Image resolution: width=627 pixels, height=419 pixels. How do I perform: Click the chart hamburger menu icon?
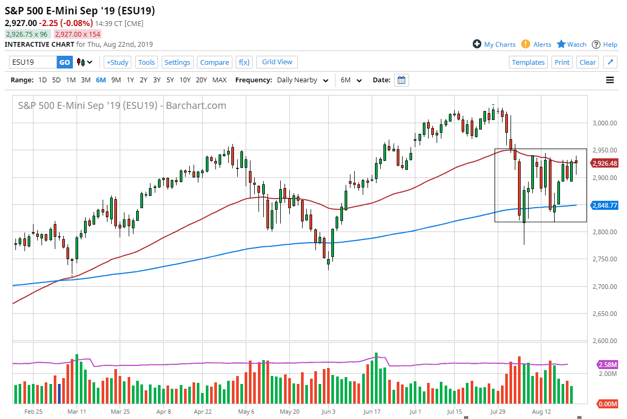pos(610,80)
